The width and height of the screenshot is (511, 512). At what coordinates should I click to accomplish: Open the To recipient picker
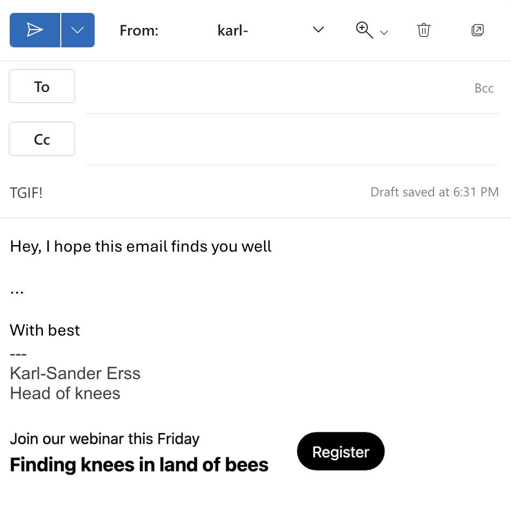point(41,86)
